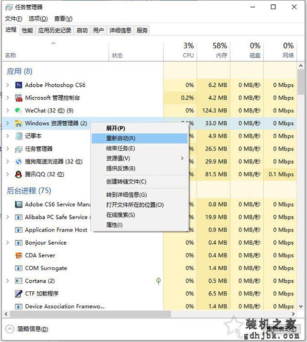Click the Cortana process icon
Viewport: 307px width, 342px height.
(19, 281)
